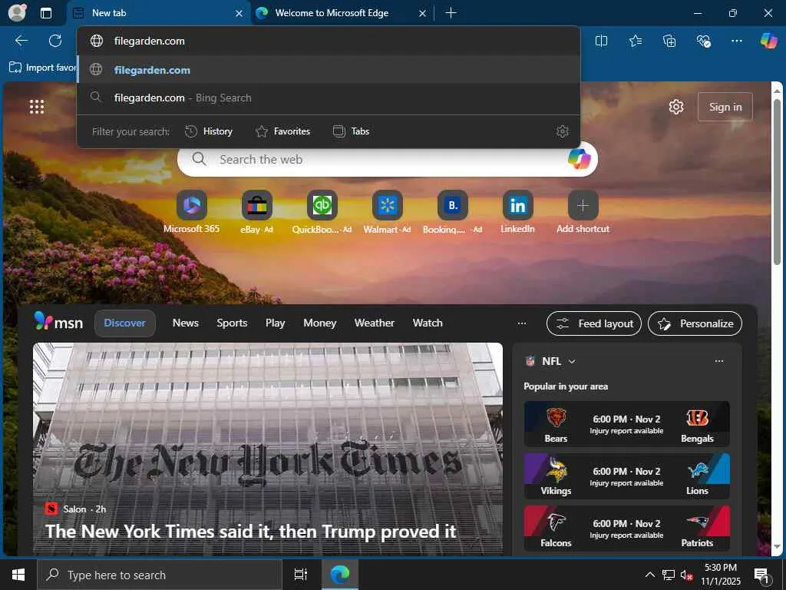This screenshot has width=786, height=590.
Task: Open Settings and more ellipsis menu
Action: pyautogui.click(x=736, y=41)
